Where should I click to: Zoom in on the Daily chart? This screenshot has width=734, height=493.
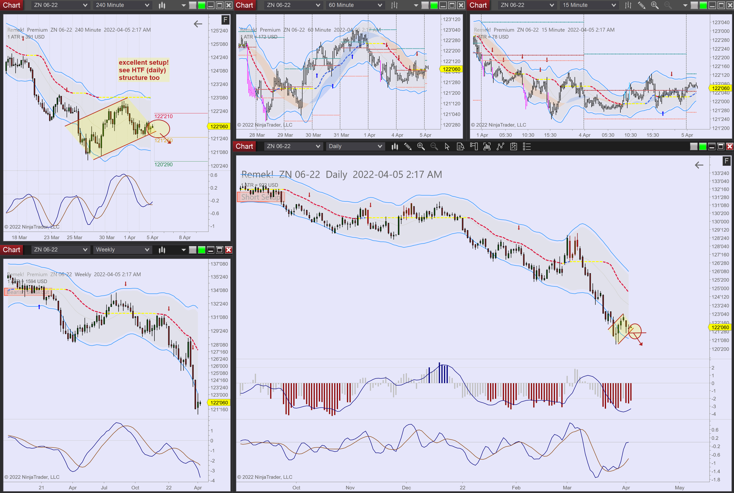point(421,146)
